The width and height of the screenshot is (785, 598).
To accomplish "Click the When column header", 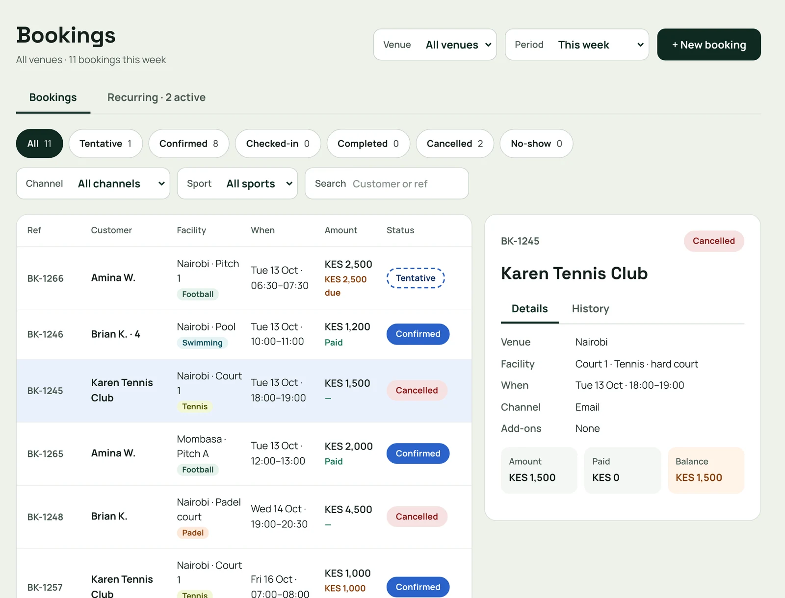I will click(262, 230).
